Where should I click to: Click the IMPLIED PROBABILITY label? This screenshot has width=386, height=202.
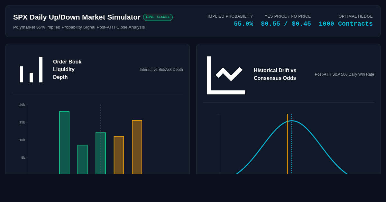tap(230, 16)
